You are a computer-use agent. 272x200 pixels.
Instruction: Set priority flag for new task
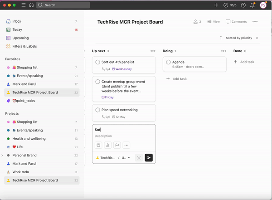pos(117,145)
